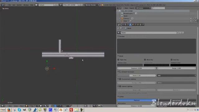199x112 pixels.
Task: Enable the Environment Lighting checkbox
Action: 120,79
